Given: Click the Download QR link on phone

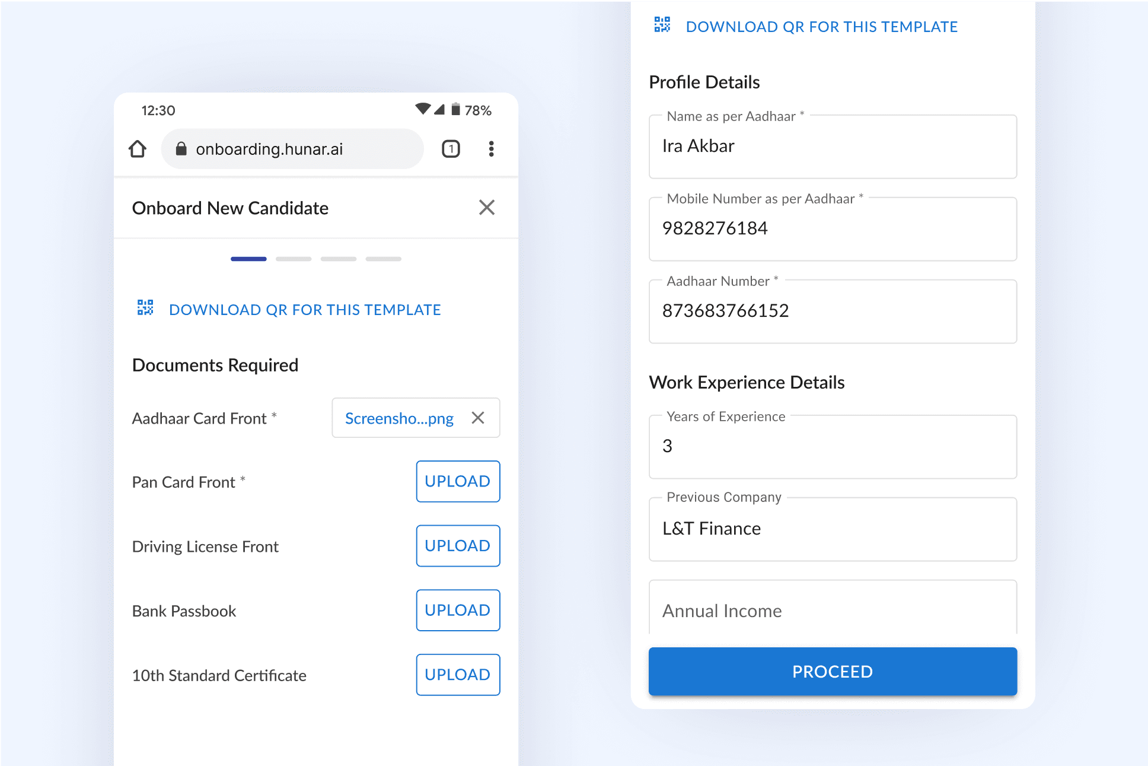Looking at the screenshot, I should pos(305,310).
